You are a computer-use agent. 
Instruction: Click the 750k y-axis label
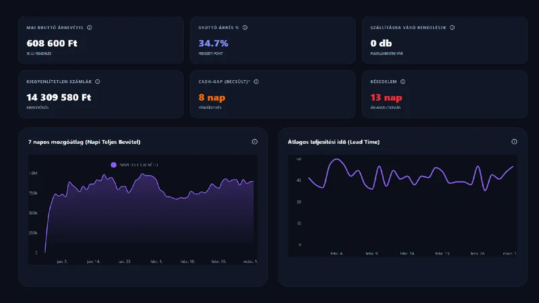coord(33,193)
